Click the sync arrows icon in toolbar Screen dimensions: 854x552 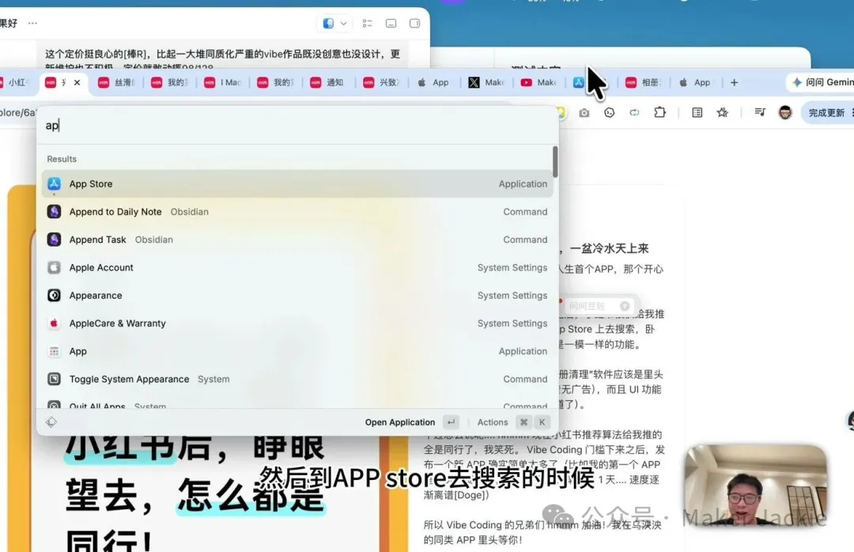click(634, 113)
